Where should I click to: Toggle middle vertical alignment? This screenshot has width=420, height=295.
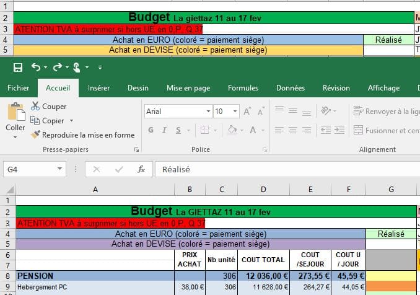tap(293, 111)
